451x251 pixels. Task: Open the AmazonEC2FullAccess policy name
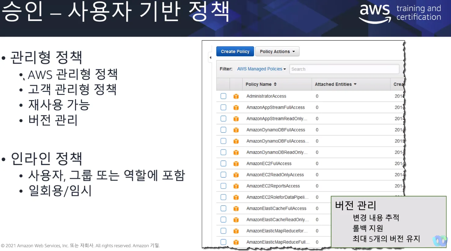(x=269, y=163)
